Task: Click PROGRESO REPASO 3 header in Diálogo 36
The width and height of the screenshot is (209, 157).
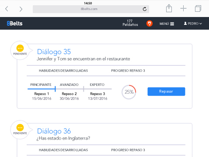Action: click(128, 150)
